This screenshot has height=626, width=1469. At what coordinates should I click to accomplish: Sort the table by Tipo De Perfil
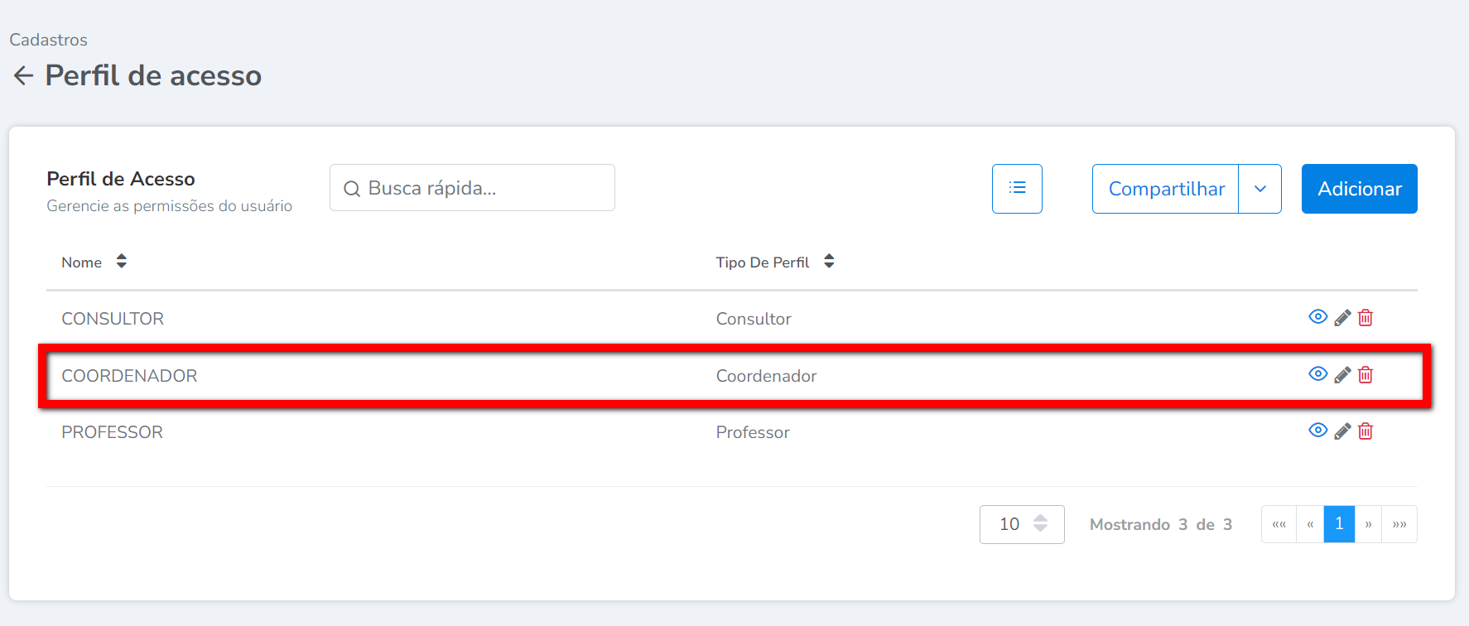pos(829,262)
